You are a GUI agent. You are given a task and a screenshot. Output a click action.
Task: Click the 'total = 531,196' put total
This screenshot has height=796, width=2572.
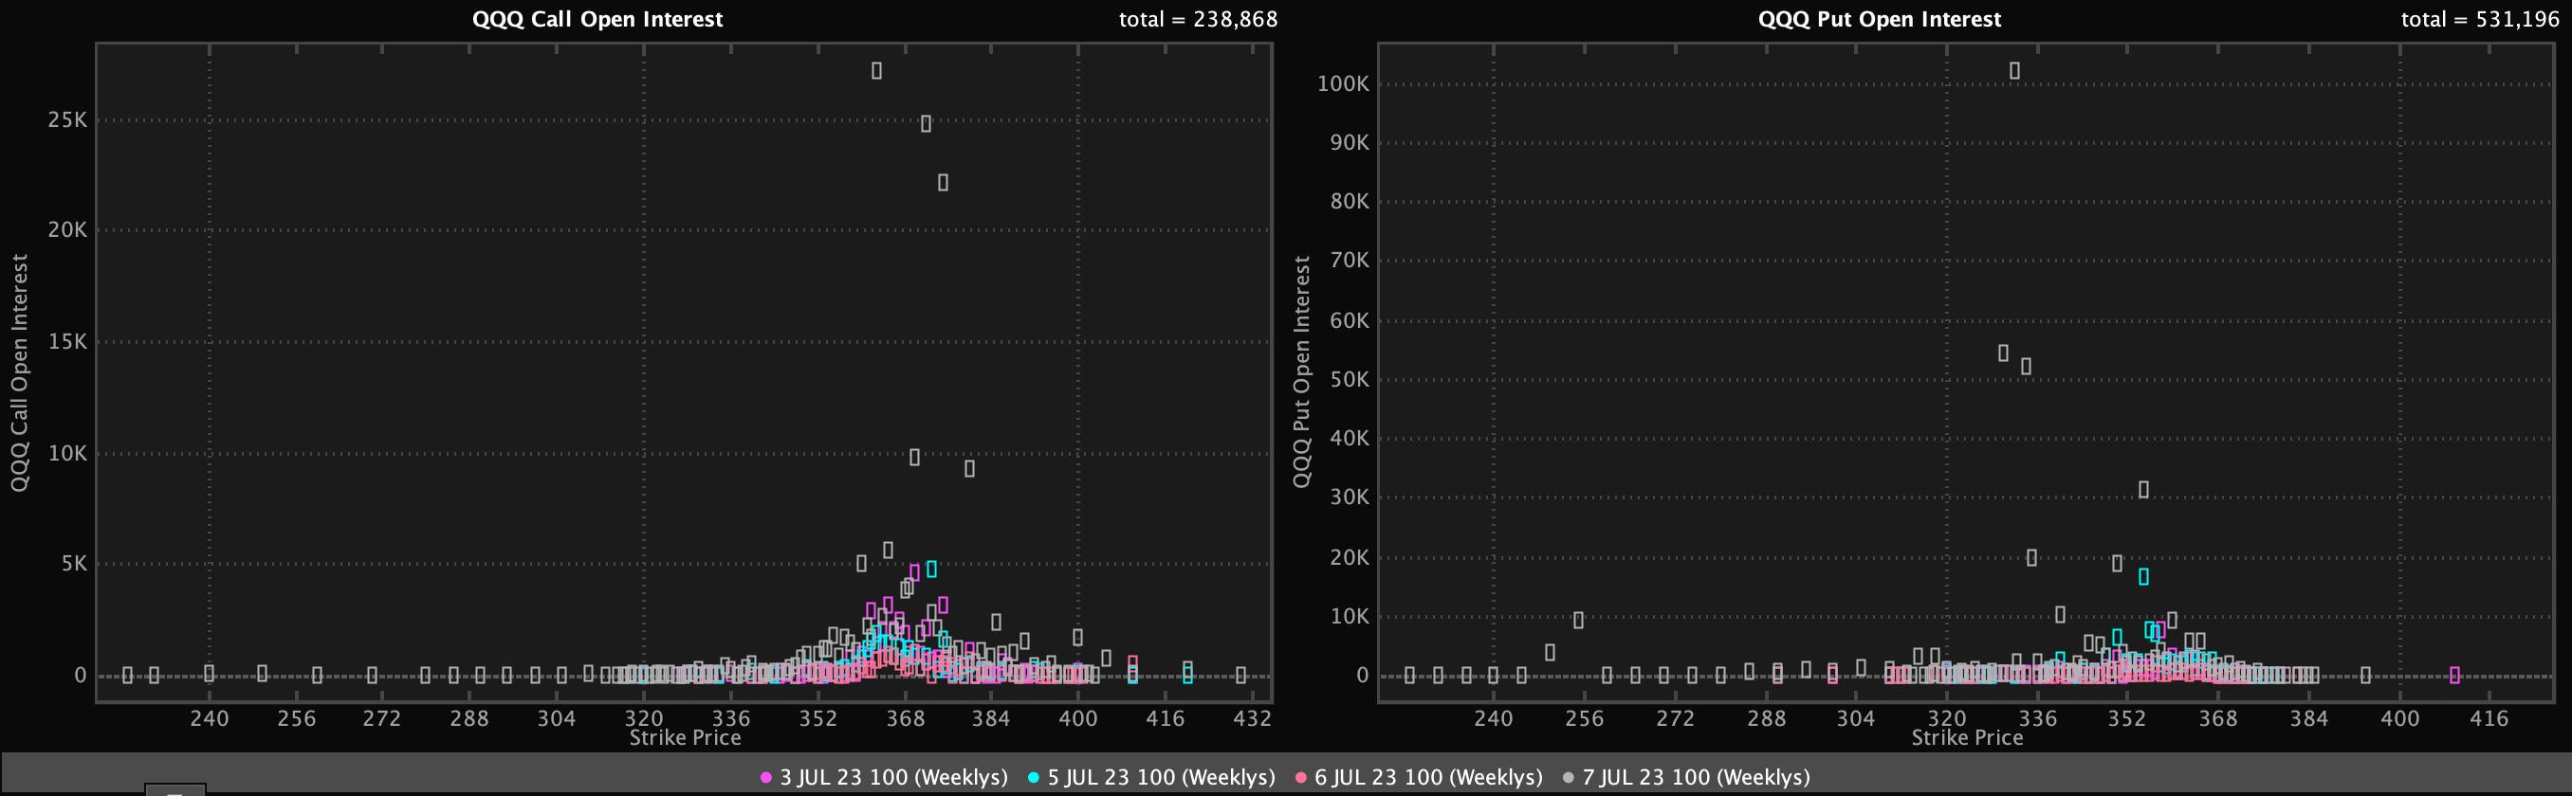2480,19
